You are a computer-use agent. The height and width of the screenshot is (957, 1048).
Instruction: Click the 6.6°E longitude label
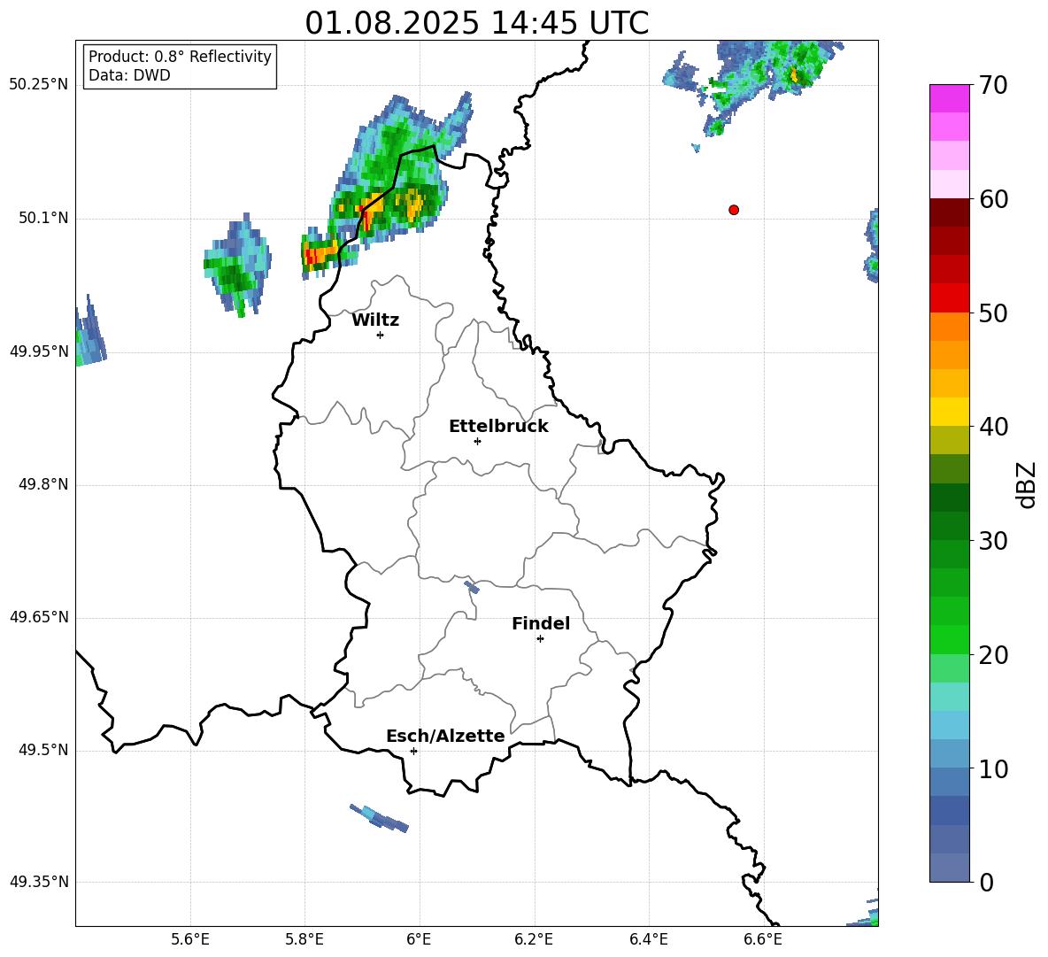[x=763, y=939]
